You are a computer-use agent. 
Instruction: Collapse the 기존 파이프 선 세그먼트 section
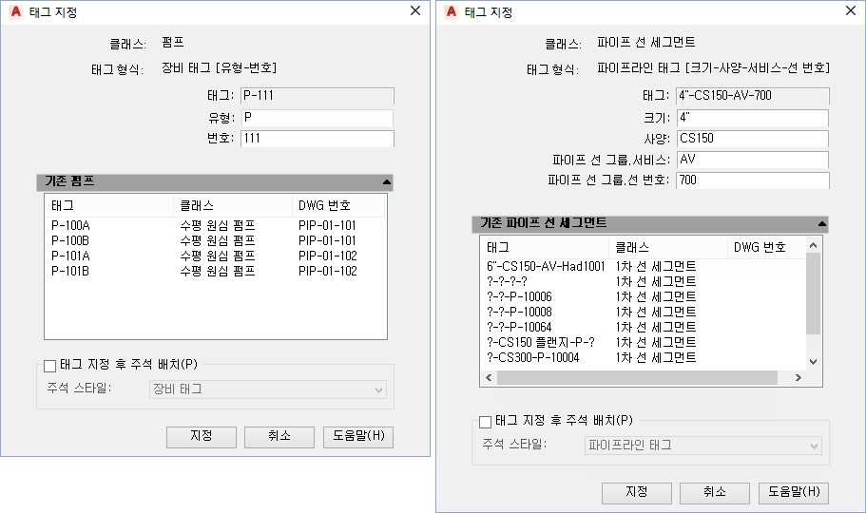click(821, 223)
